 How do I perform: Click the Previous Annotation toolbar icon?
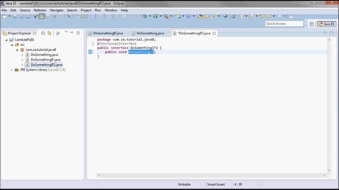point(251,16)
